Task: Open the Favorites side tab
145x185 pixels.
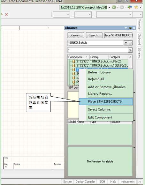Action: tap(139, 25)
